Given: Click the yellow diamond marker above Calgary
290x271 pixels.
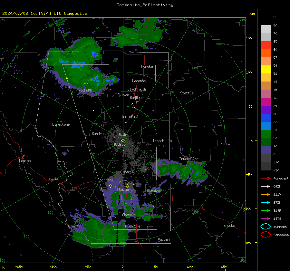Looking at the screenshot, I should pyautogui.click(x=127, y=186).
